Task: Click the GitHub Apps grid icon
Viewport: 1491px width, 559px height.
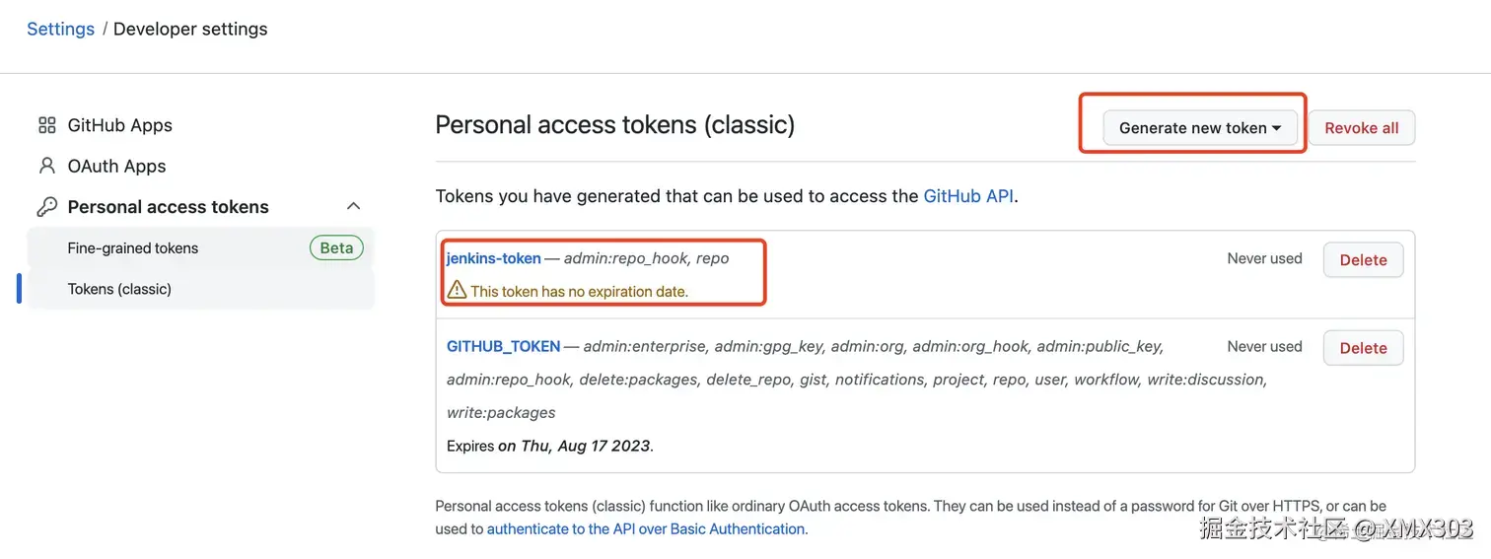Action: click(46, 125)
